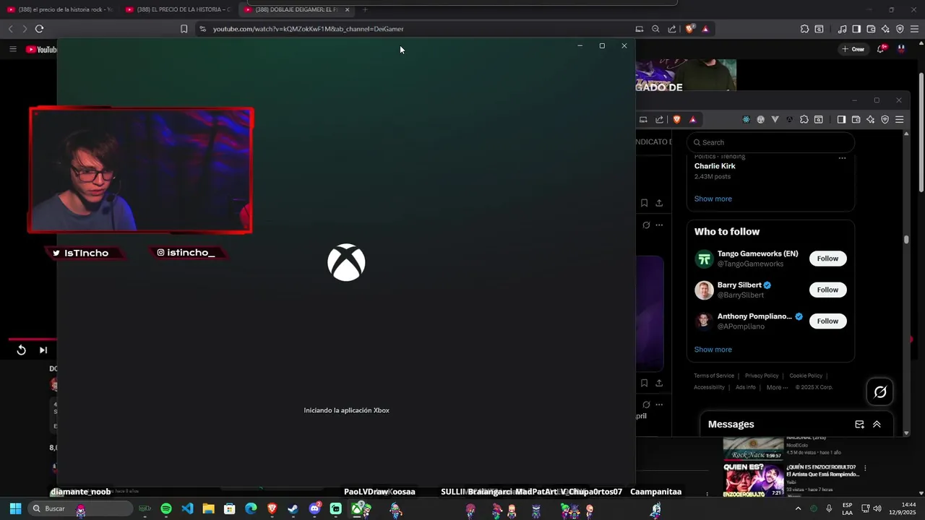Open Spotify from the taskbar
This screenshot has width=925, height=520.
tap(166, 509)
